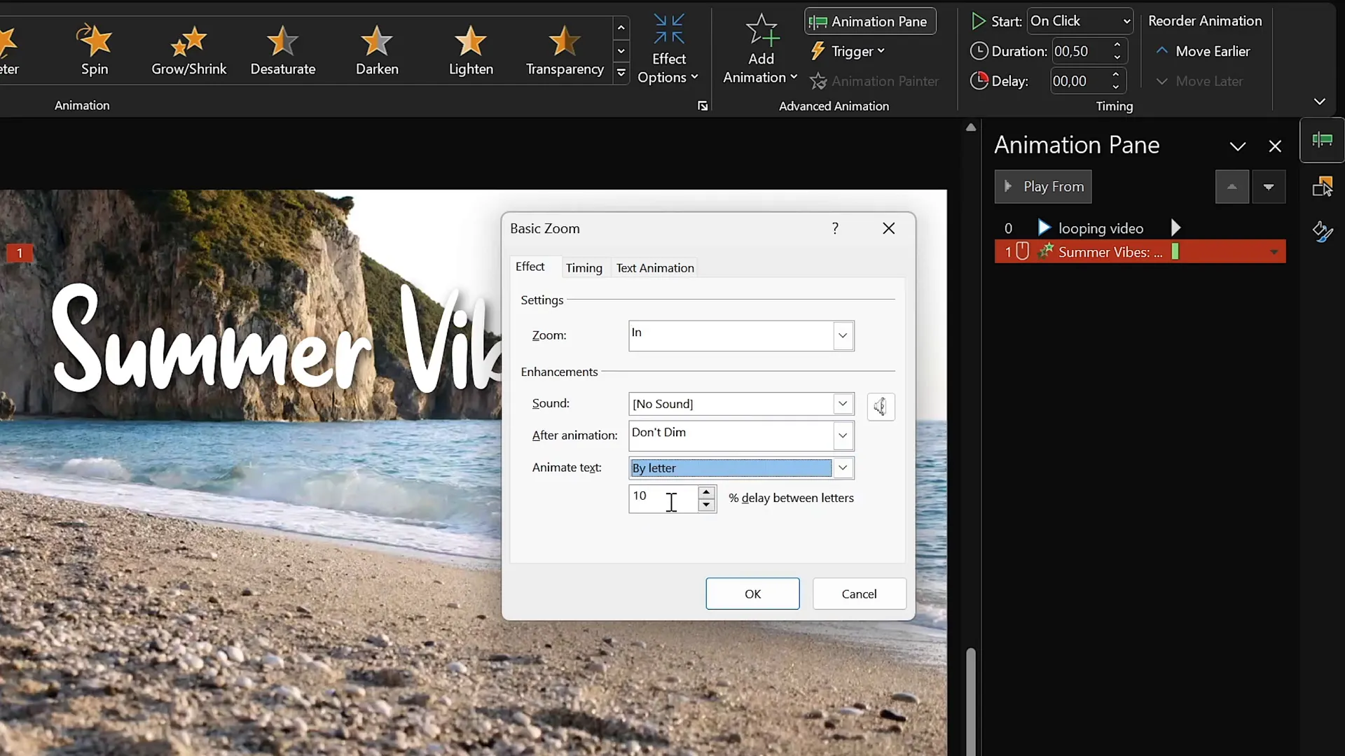Select Summer Vibes animation entry
The width and height of the screenshot is (1345, 756).
[x=1140, y=252]
